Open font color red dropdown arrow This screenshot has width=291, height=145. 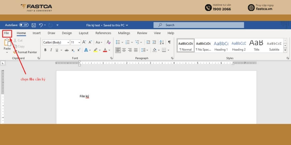coord(109,50)
